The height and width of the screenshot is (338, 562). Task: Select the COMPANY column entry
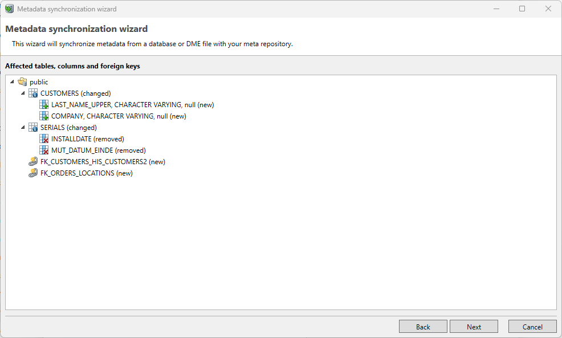118,116
